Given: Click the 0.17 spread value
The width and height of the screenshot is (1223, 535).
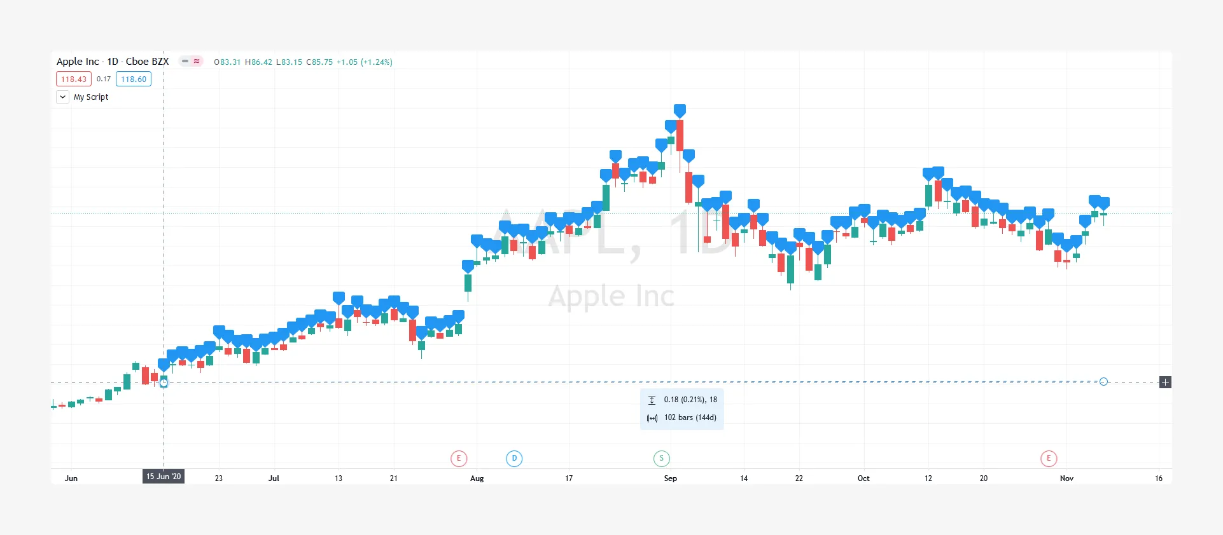Looking at the screenshot, I should [x=104, y=79].
